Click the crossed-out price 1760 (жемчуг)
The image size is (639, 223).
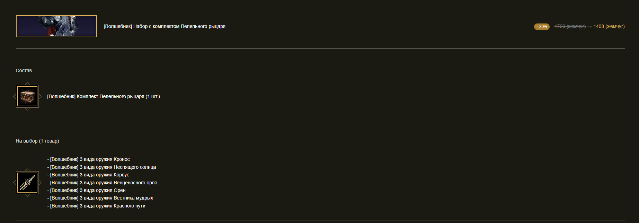(x=570, y=26)
